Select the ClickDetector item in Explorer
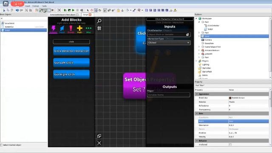 [x=213, y=25]
